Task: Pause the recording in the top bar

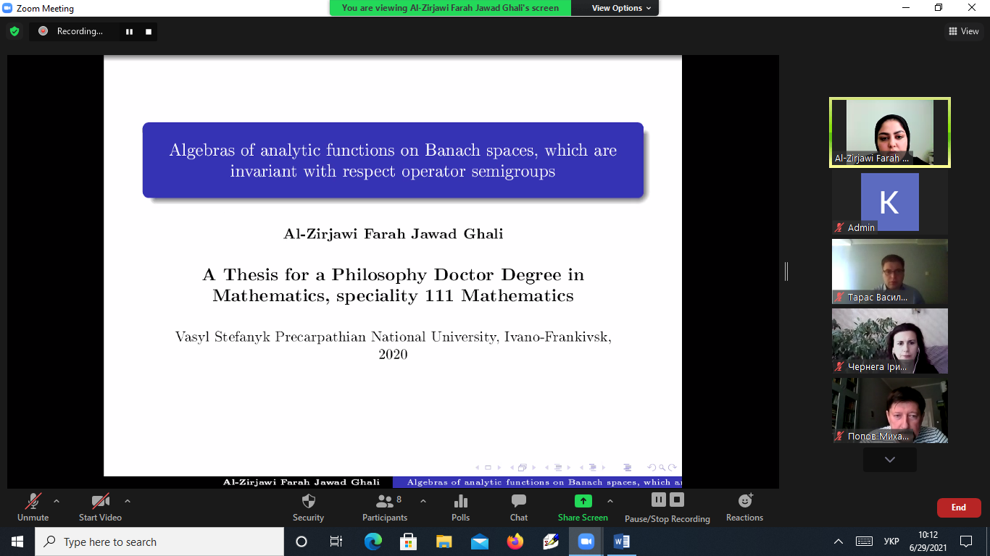Action: pos(130,31)
